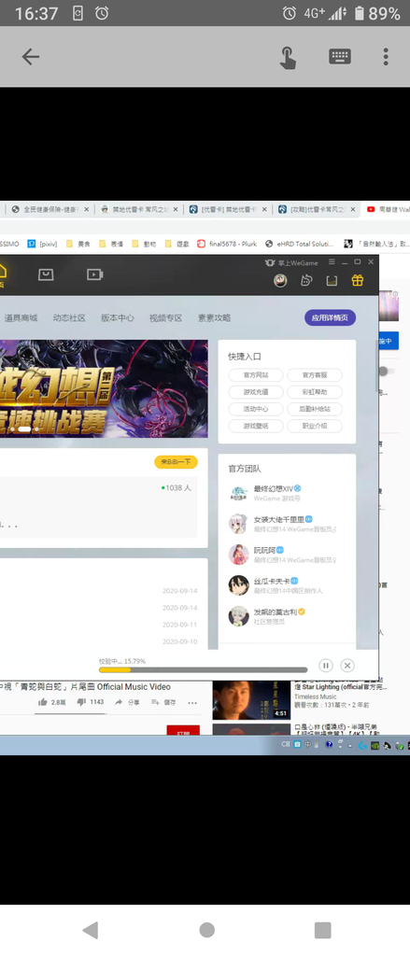Open the Plurk bookmark final5678
The image size is (410, 956).
point(227,244)
